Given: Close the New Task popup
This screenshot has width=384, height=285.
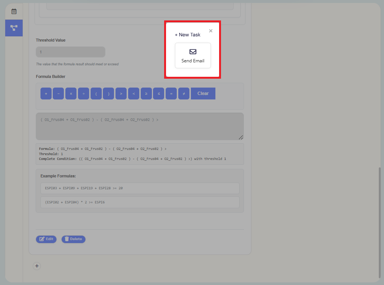Looking at the screenshot, I should [x=211, y=31].
